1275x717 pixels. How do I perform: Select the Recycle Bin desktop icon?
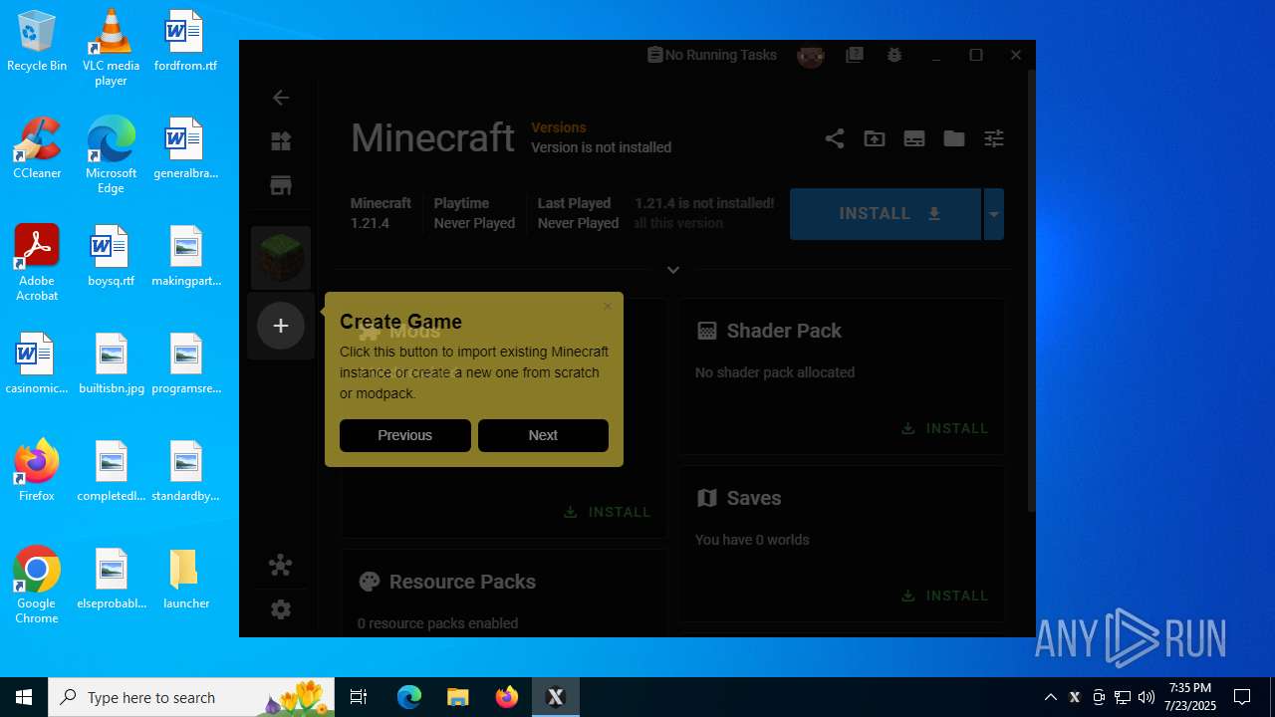37,42
